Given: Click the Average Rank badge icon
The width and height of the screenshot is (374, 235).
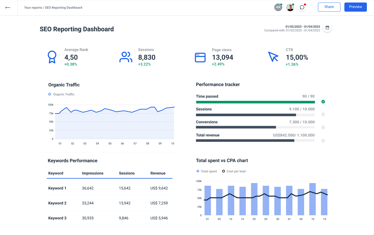Looking at the screenshot, I should tap(52, 57).
